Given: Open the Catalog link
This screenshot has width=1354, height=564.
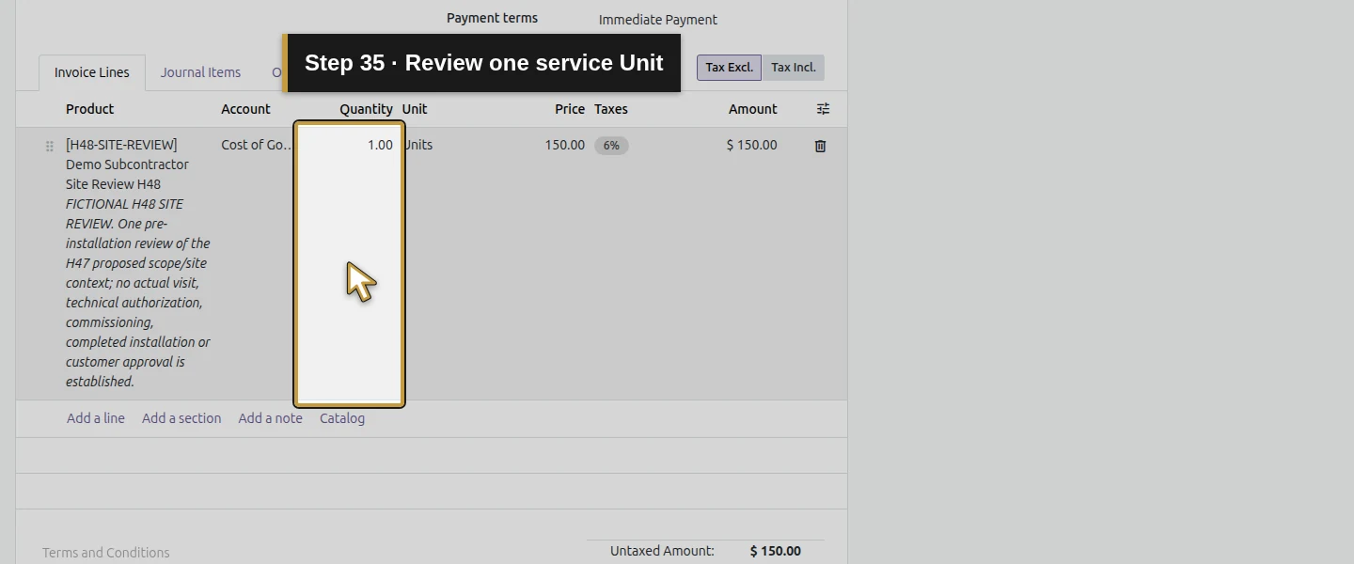Looking at the screenshot, I should click(342, 418).
